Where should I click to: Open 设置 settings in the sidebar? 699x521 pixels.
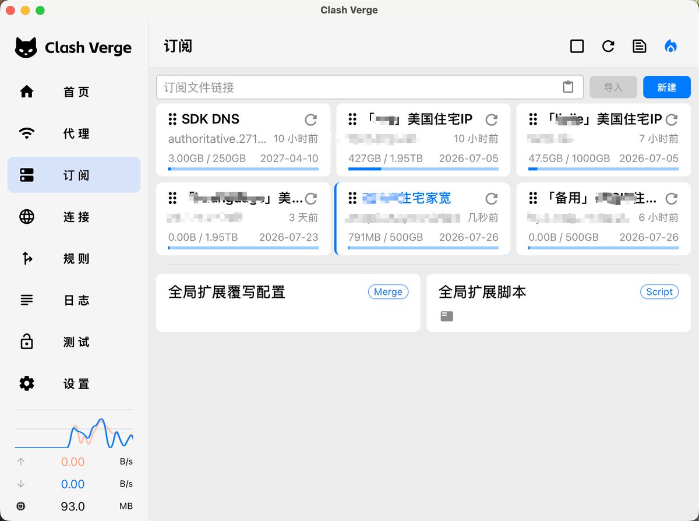pos(74,383)
